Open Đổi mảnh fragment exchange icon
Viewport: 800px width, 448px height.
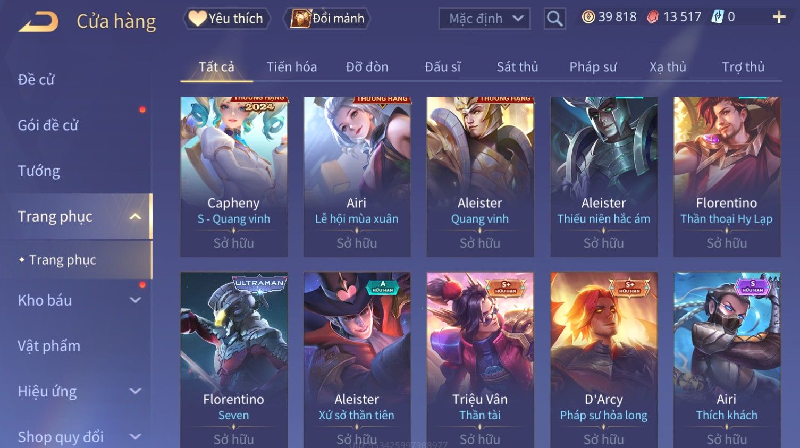tap(300, 18)
